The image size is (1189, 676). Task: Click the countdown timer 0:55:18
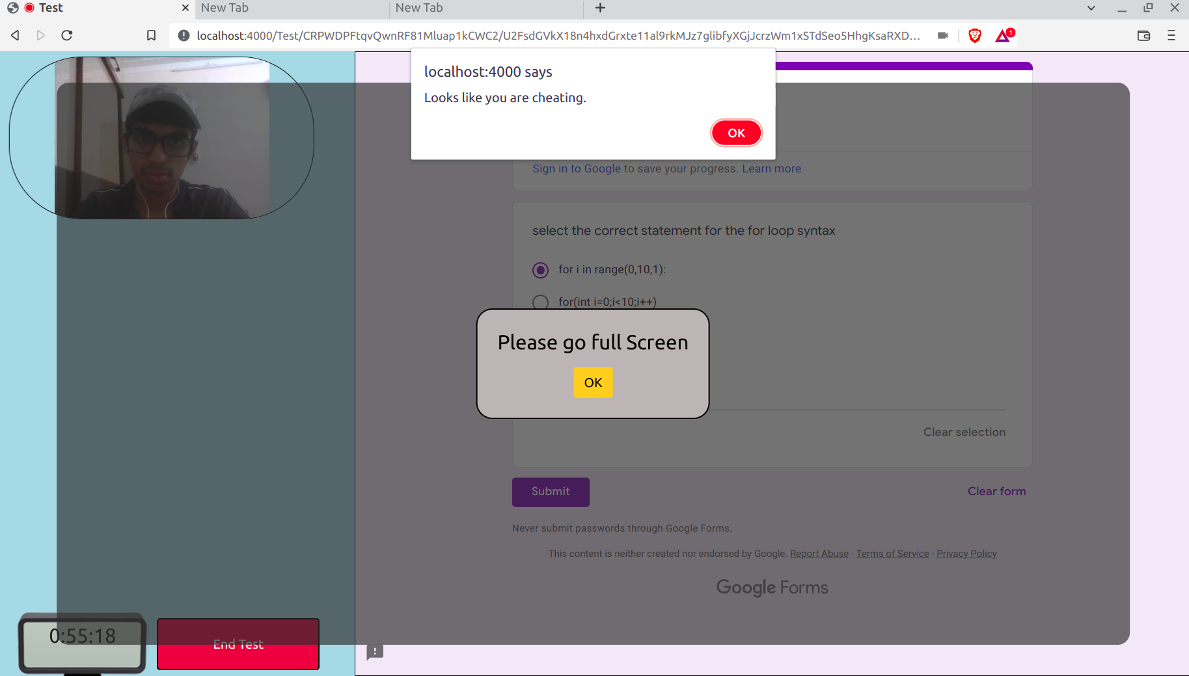pos(82,636)
